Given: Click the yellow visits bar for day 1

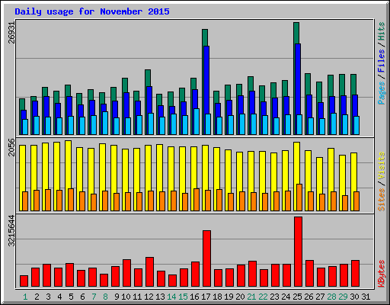Looking at the screenshot, I should pos(22,168).
